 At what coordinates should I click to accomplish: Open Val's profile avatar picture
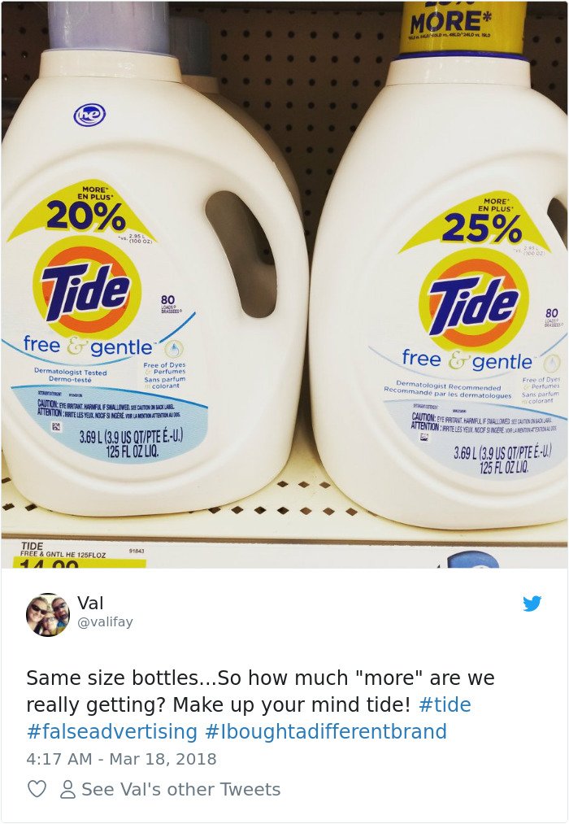[x=48, y=615]
